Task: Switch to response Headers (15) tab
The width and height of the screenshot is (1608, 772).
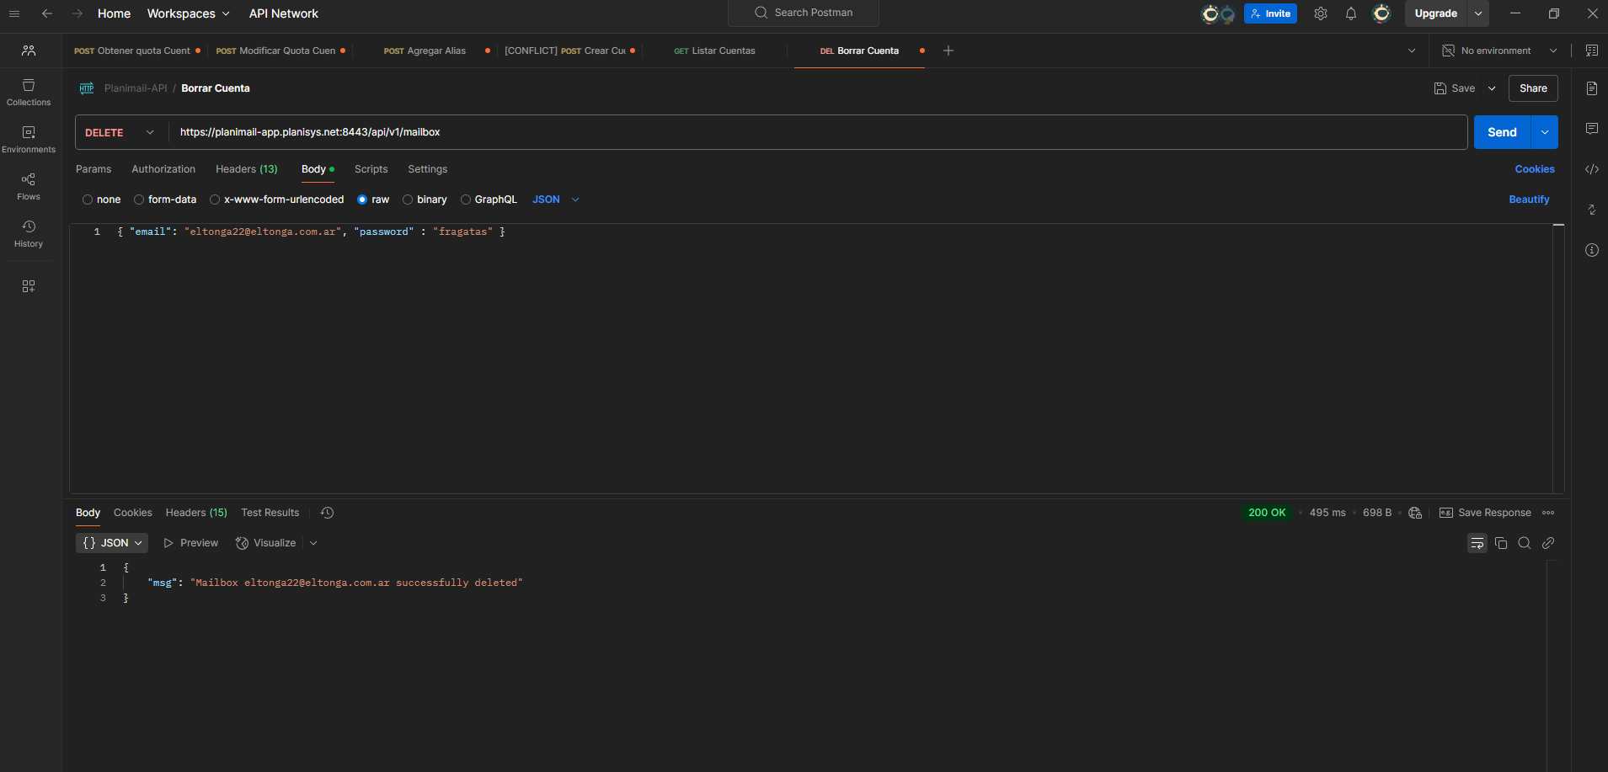Action: 196,513
